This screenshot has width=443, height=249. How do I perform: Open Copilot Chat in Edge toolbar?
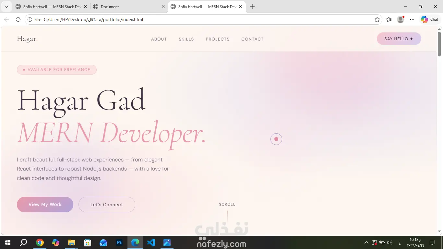pos(430,19)
